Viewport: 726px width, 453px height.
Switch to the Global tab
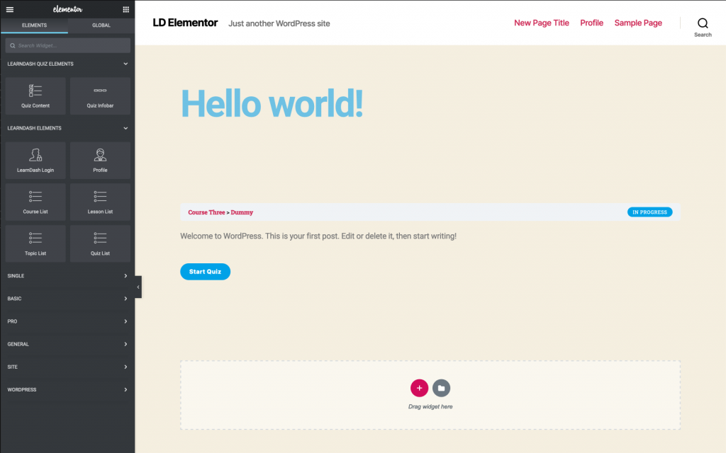click(x=101, y=25)
